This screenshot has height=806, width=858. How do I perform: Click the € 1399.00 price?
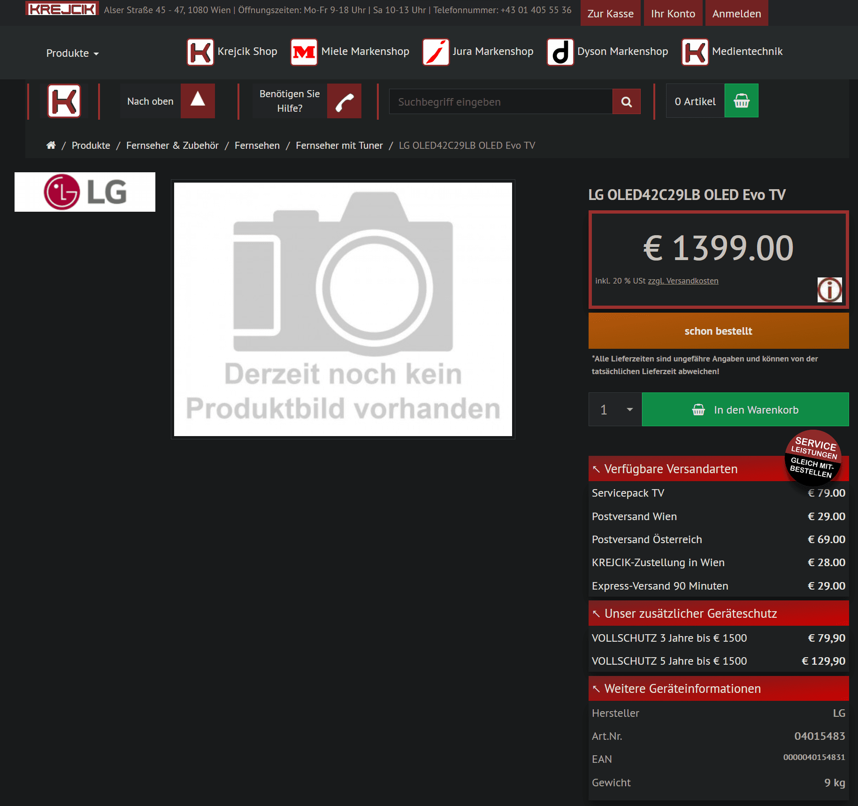719,248
